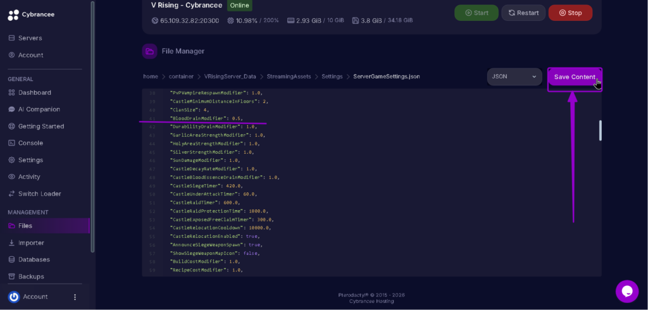Screen dimensions: 648x310
Task: Click the green Start button
Action: (x=477, y=13)
